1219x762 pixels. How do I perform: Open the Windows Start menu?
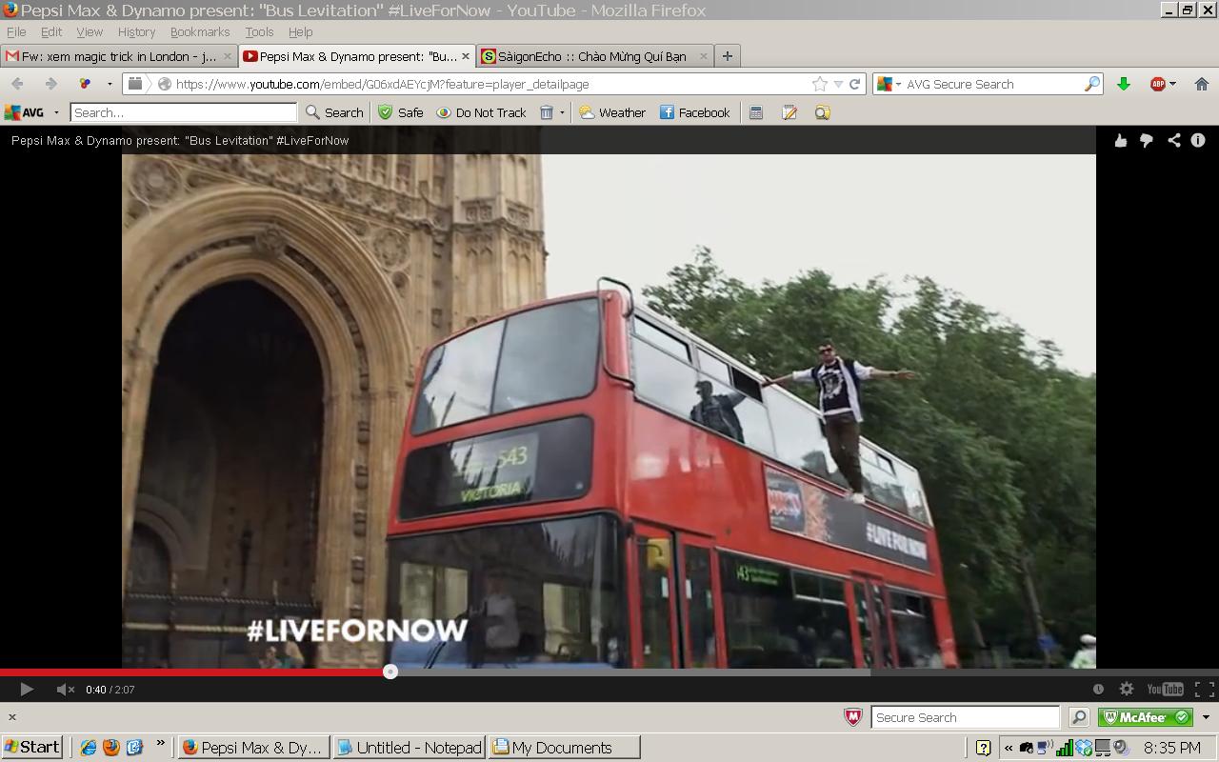(32, 747)
